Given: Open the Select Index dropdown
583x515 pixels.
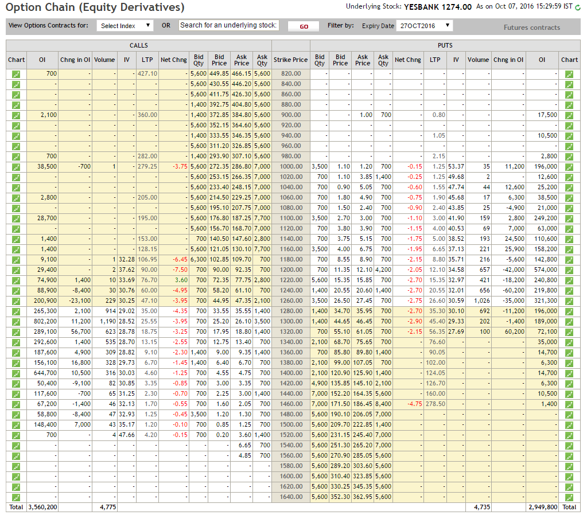Looking at the screenshot, I should point(125,26).
